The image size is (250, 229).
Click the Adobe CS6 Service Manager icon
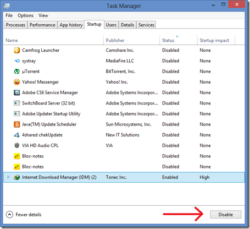17,92
